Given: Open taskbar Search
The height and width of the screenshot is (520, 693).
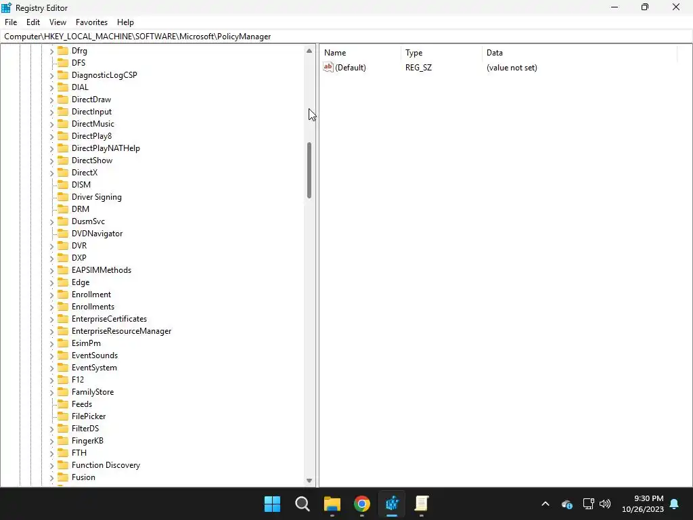Looking at the screenshot, I should pyautogui.click(x=303, y=504).
